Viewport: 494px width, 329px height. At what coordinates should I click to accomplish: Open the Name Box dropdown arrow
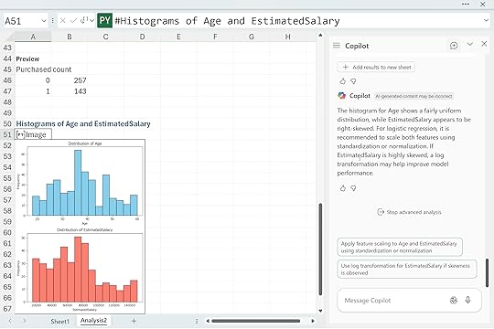coord(44,21)
